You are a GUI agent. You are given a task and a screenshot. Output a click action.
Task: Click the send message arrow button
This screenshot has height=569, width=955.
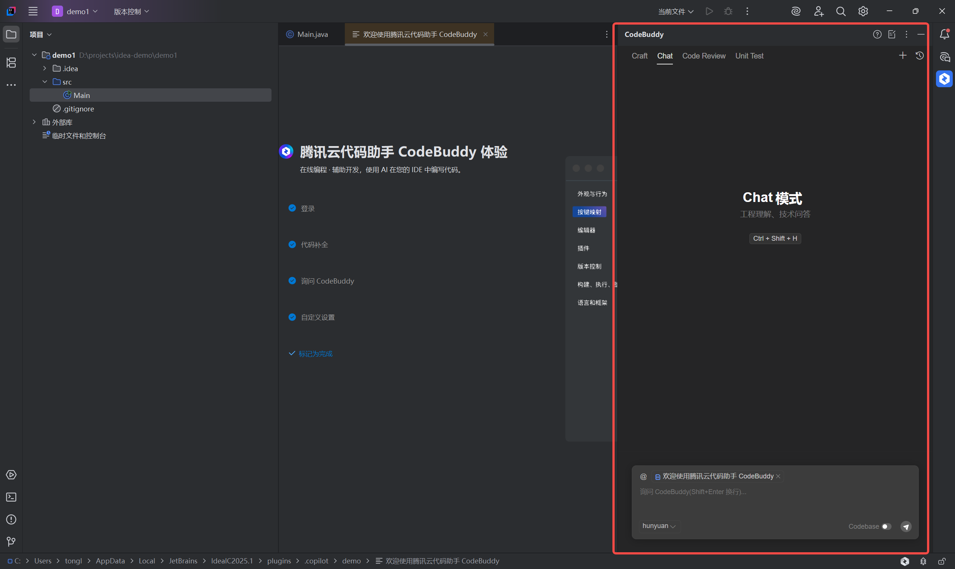[x=906, y=526]
